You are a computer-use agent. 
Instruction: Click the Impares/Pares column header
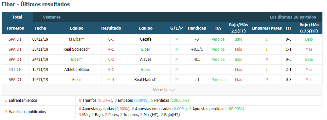tap(267, 28)
